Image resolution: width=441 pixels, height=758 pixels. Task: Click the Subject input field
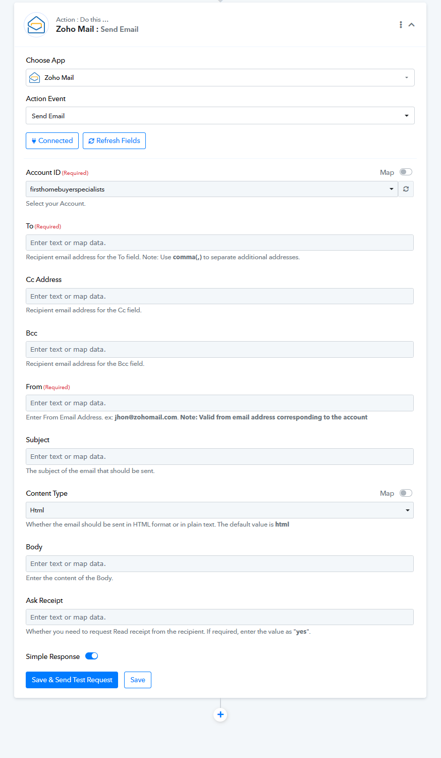click(x=219, y=457)
